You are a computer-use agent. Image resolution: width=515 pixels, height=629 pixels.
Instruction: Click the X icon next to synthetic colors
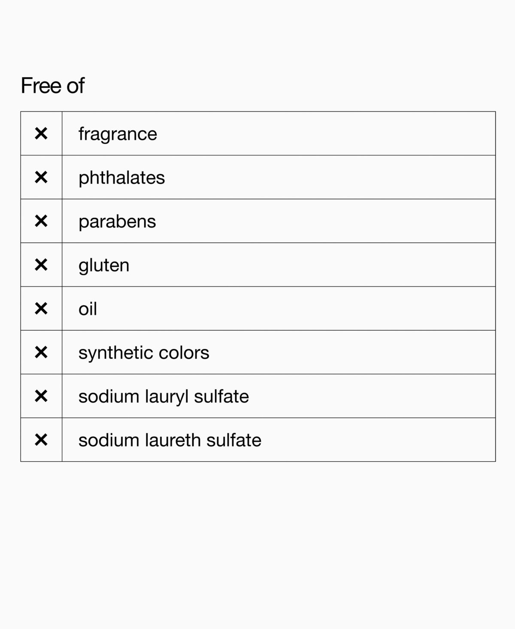41,352
